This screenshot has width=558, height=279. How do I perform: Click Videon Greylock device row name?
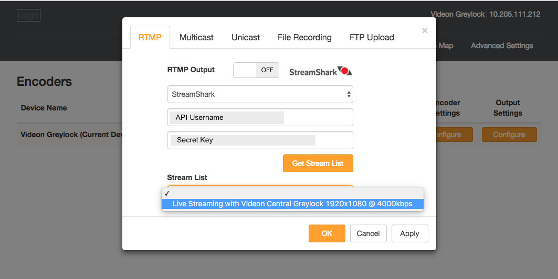point(71,135)
